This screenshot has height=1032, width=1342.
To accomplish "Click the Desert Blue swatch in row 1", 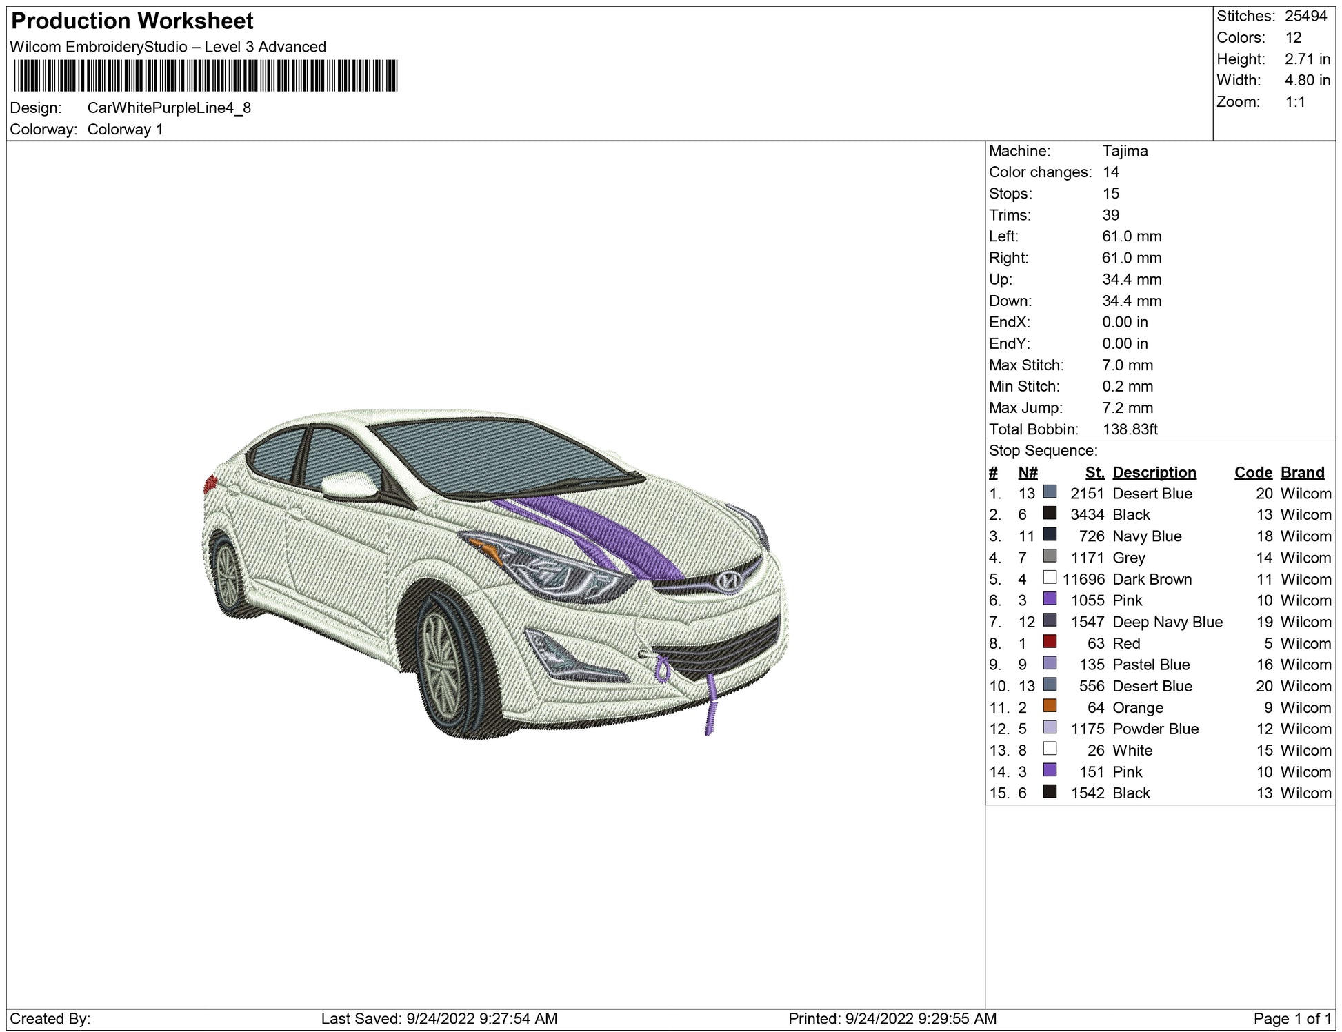I will coord(1050,492).
